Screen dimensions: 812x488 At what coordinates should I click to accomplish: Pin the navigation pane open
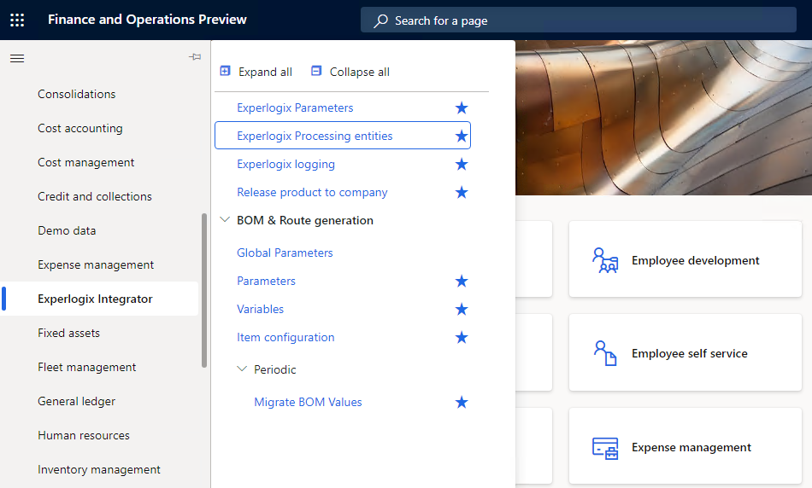(x=195, y=57)
